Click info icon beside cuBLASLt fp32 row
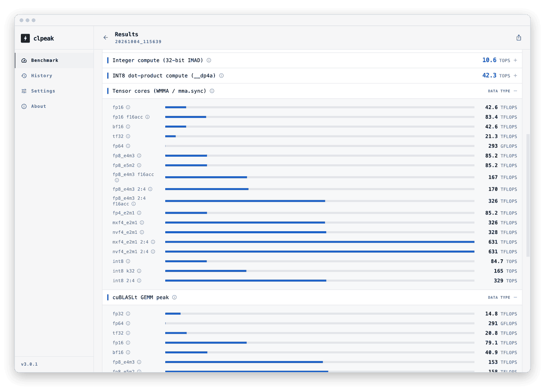 coord(128,314)
